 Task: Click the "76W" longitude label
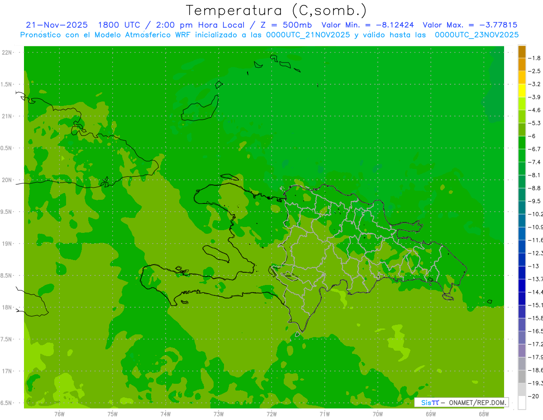(59, 414)
